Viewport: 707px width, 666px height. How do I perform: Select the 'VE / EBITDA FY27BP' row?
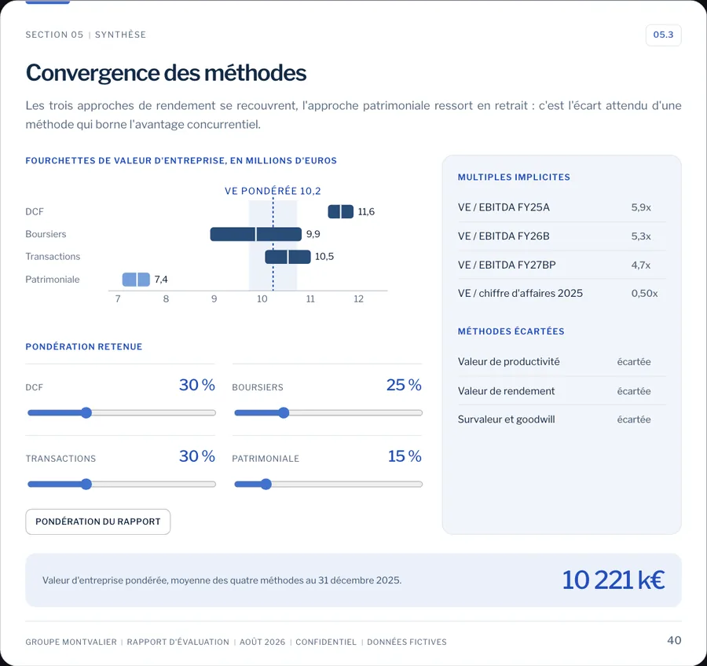562,265
